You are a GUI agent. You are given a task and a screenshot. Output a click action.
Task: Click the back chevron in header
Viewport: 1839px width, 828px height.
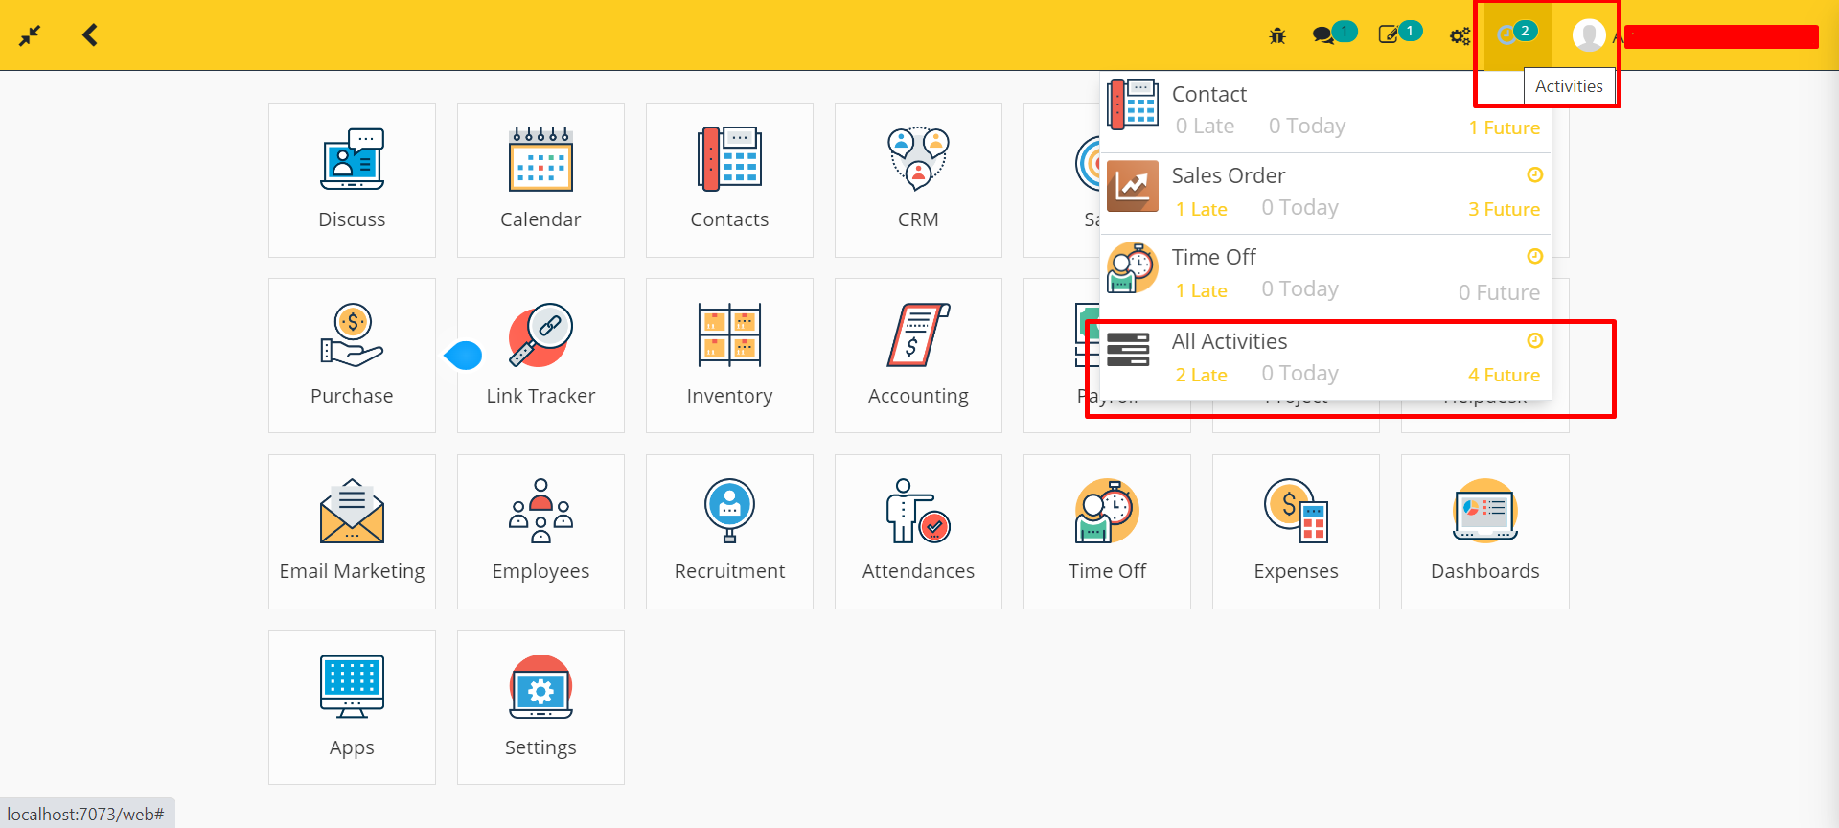tap(90, 35)
